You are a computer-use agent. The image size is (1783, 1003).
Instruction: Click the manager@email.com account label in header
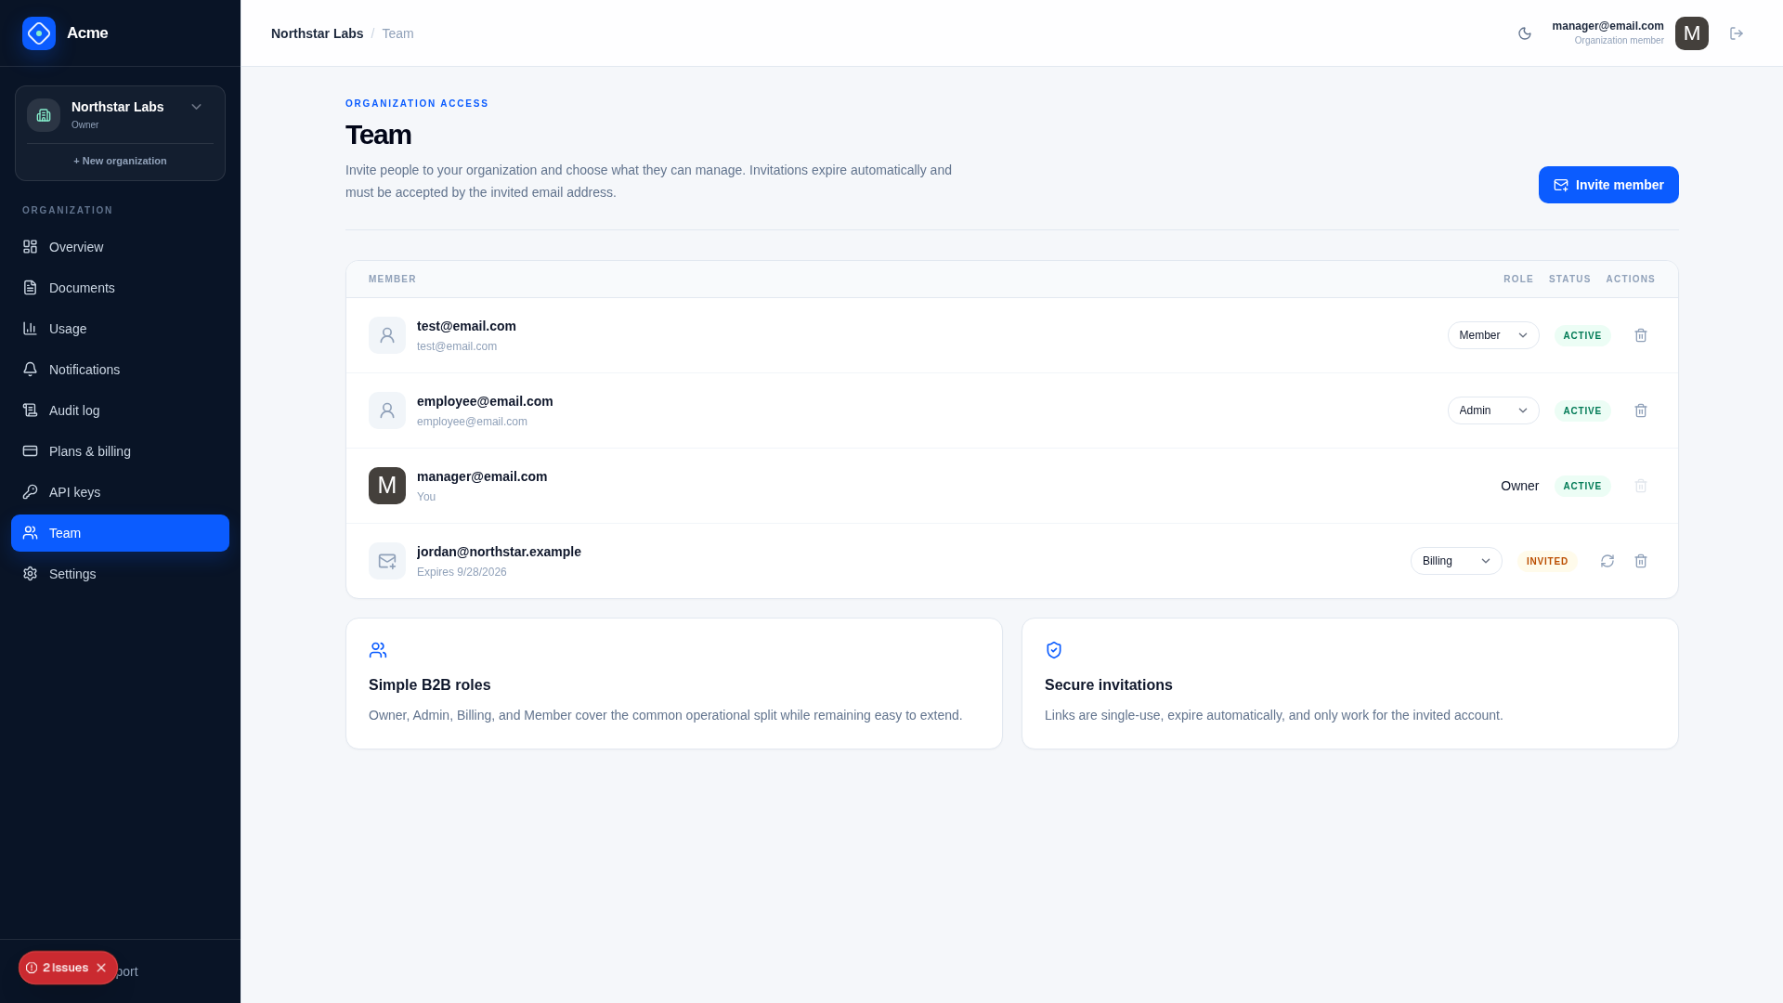tap(1607, 26)
